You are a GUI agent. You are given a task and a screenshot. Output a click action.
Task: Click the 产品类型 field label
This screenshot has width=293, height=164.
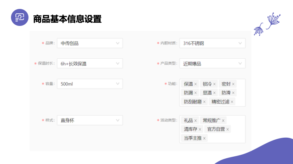click(x=168, y=64)
